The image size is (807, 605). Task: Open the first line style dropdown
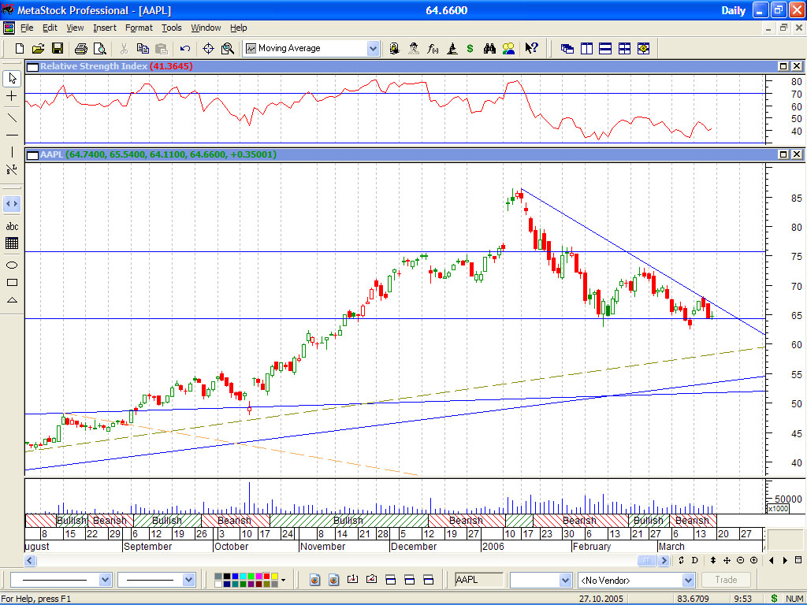(105, 580)
